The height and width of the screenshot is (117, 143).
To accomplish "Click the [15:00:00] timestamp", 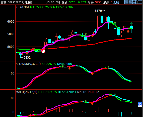I will [x=53, y=2].
